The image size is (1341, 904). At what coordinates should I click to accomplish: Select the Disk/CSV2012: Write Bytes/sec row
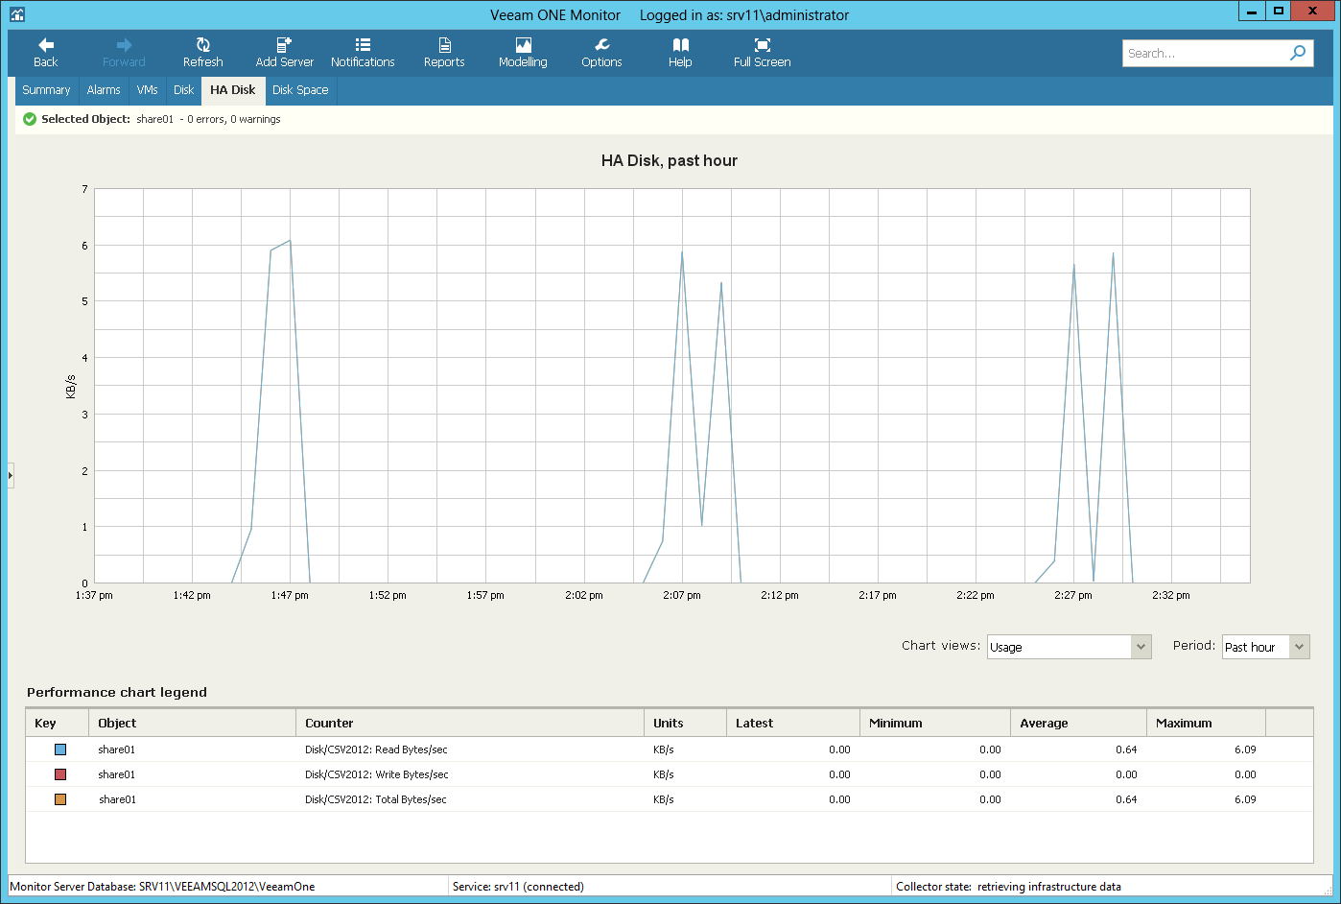coord(669,774)
